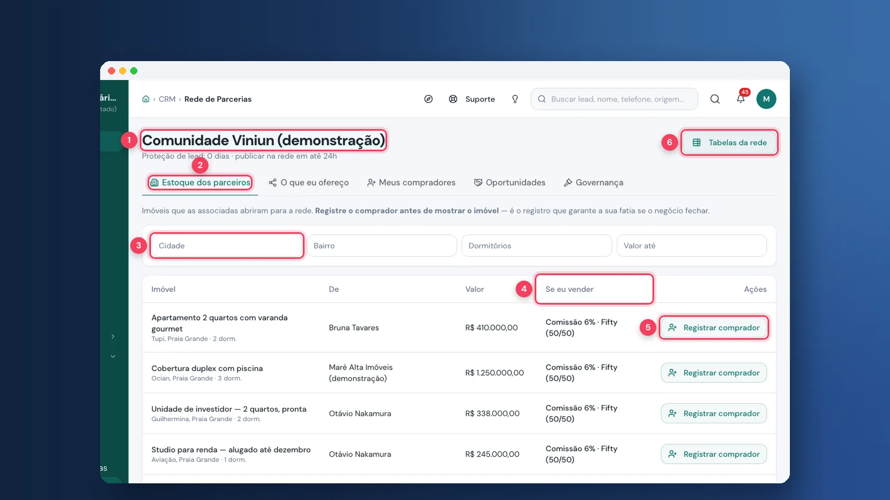890x500 pixels.
Task: Focus the Bairro filter field
Action: coord(382,246)
